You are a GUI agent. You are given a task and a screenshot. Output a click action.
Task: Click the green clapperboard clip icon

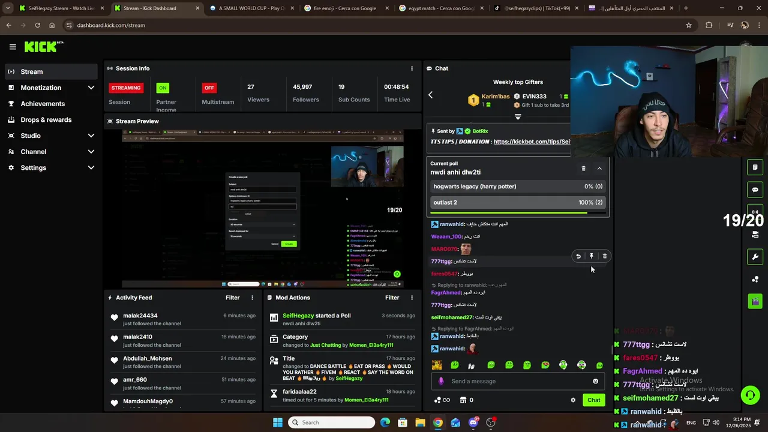(755, 301)
